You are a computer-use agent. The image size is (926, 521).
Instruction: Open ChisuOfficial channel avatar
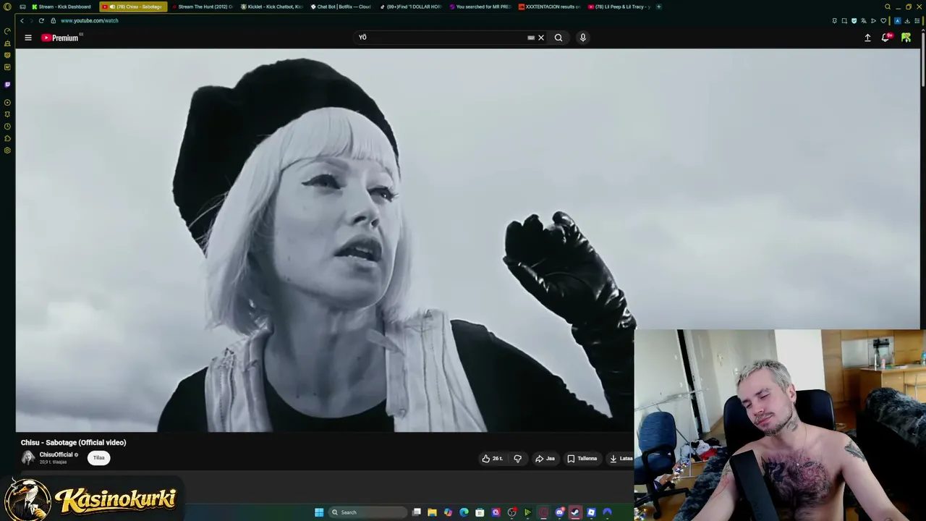tap(28, 457)
